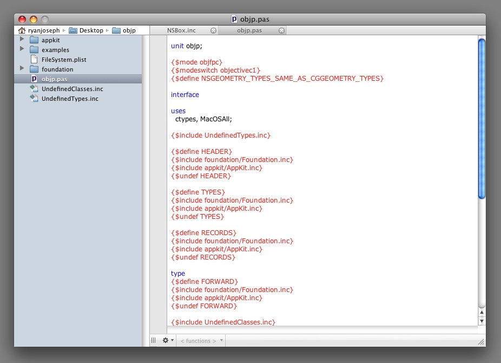The image size is (501, 363).
Task: Select UndefinedClasses.inc in the file list
Action: [x=72, y=89]
